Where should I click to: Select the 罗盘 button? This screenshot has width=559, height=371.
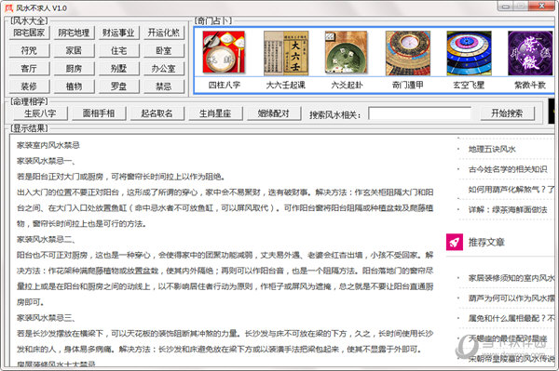click(x=118, y=86)
